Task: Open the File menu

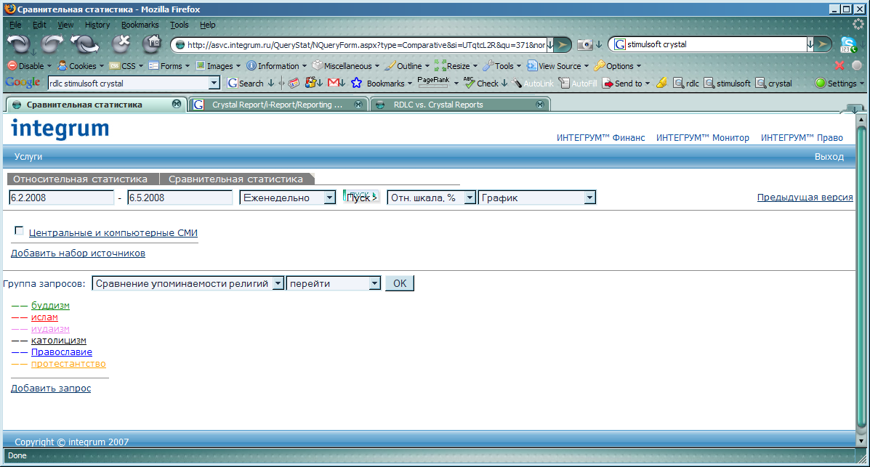Action: [x=15, y=25]
